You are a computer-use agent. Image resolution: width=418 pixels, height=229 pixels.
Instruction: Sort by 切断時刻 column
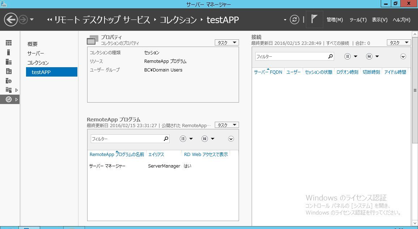click(x=371, y=72)
